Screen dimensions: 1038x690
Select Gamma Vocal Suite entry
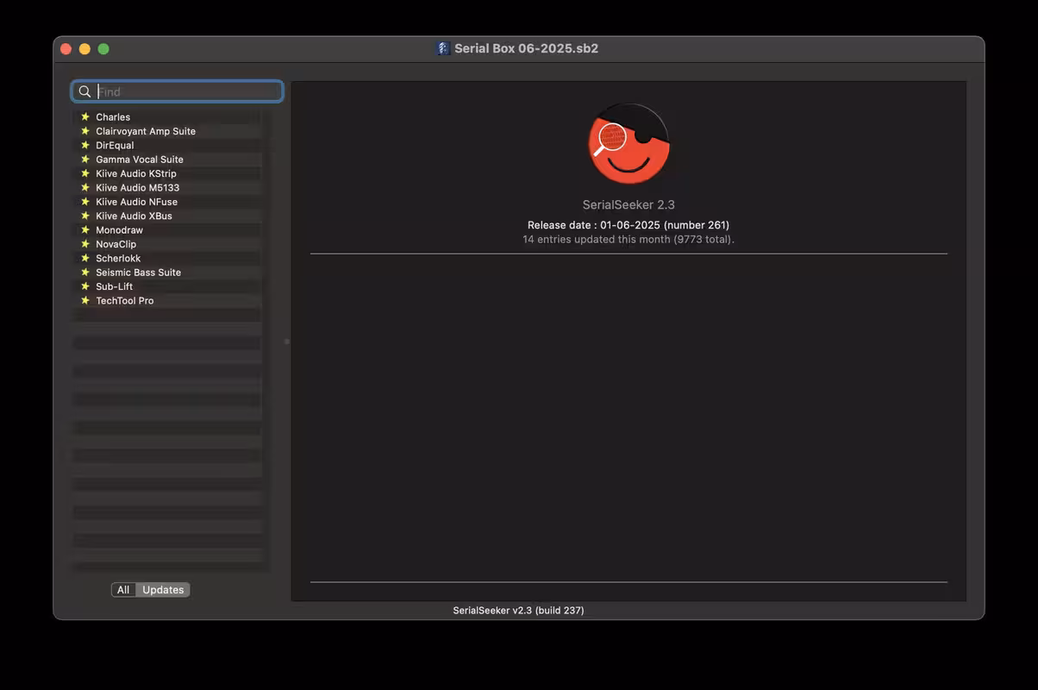168,160
